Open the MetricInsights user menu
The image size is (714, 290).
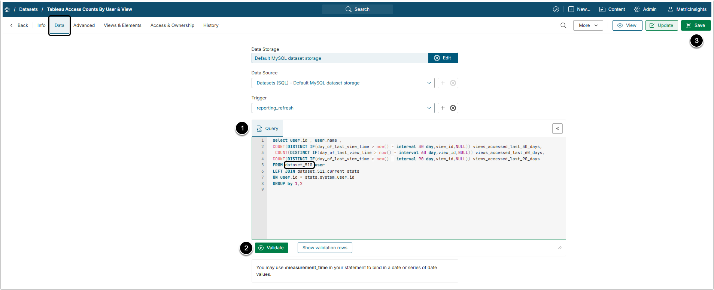687,9
